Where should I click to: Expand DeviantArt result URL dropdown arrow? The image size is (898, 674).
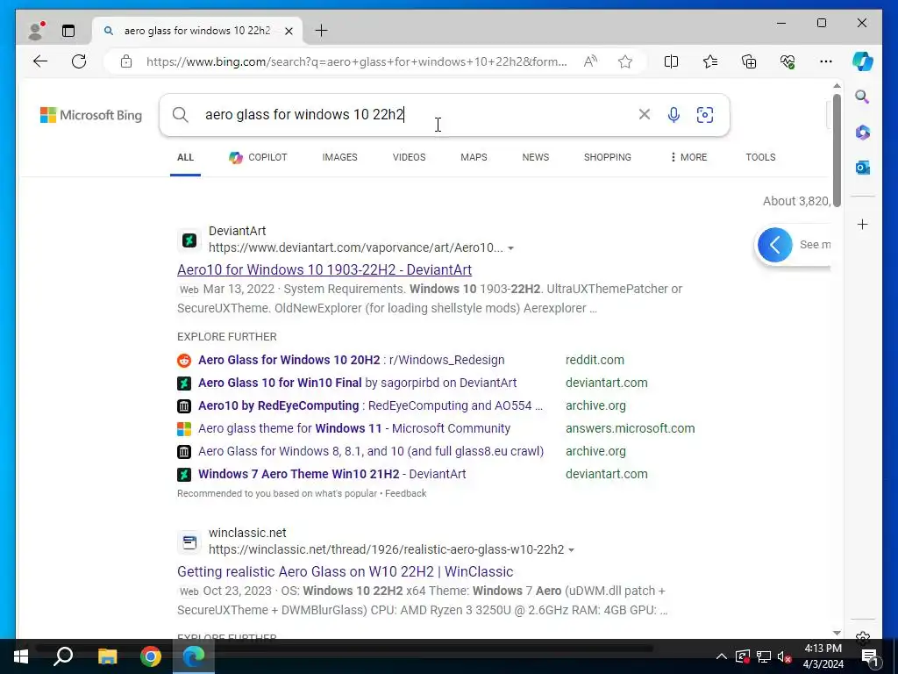[511, 248]
